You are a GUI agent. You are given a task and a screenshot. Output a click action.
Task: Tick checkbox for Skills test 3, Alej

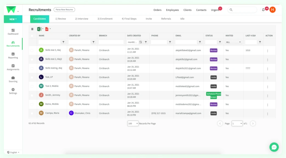point(32,50)
